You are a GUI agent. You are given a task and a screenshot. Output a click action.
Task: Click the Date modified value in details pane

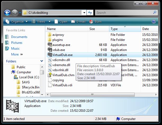[x=82, y=101]
